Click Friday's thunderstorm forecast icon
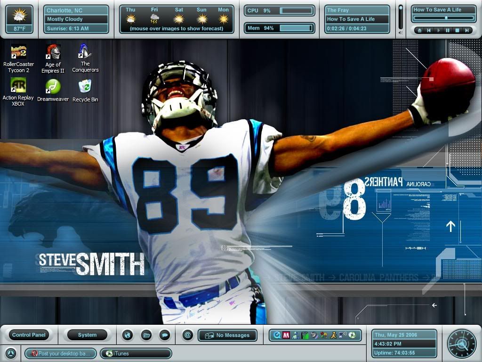Image resolution: width=482 pixels, height=362 pixels. point(154,19)
